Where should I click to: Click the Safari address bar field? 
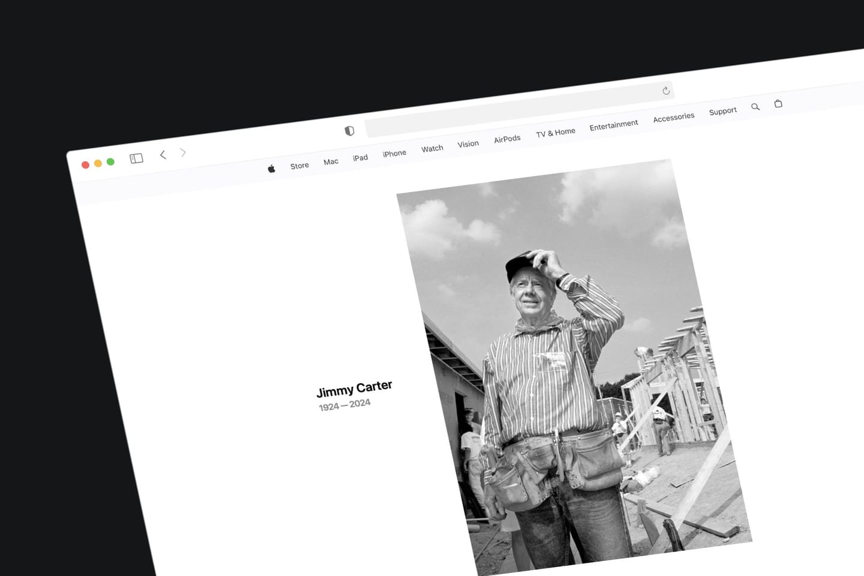pos(520,109)
